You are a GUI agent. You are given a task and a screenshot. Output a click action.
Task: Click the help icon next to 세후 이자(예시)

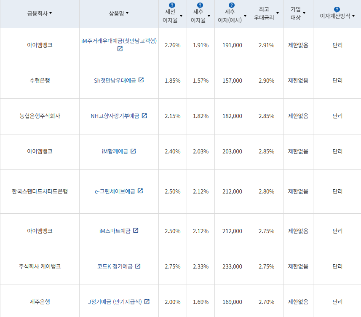(231, 5)
